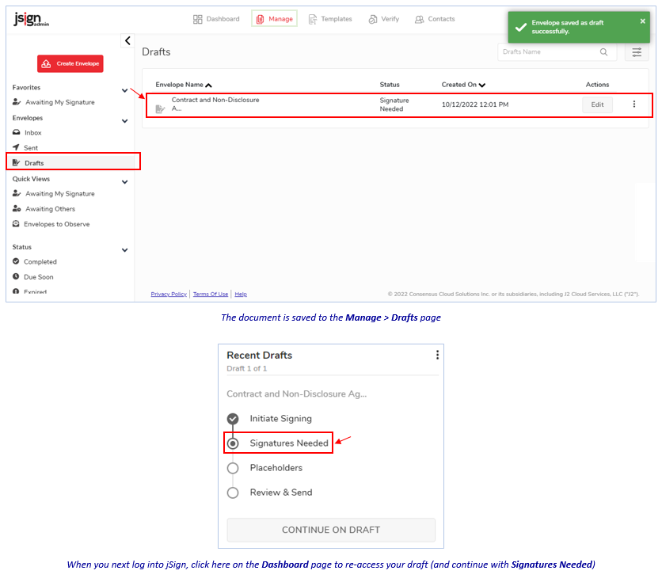Click the Verify icon
Screen dimensions: 662x578
coord(373,19)
